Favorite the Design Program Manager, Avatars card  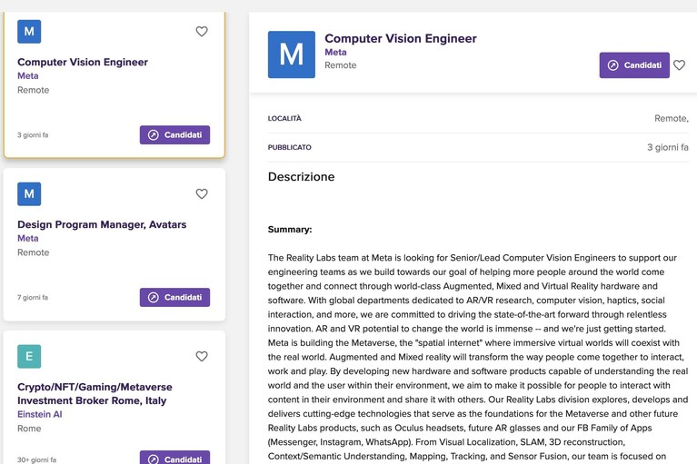[x=202, y=194]
